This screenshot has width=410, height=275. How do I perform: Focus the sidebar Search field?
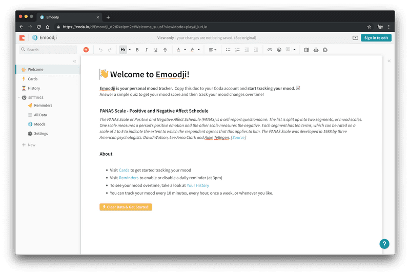[x=48, y=50]
